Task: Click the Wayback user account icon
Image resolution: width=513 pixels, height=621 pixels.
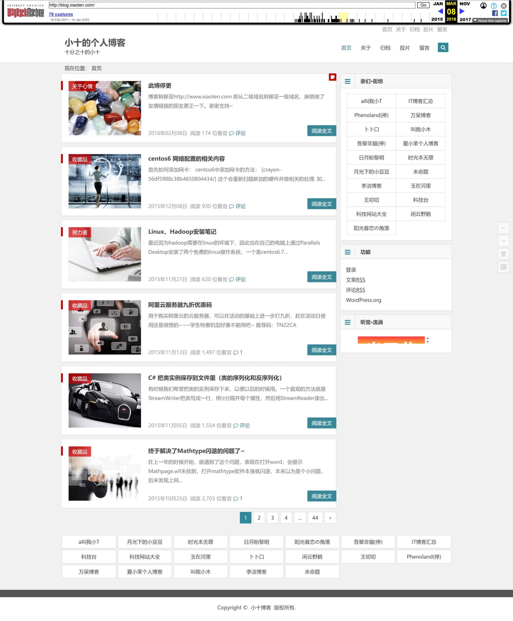Action: tap(484, 6)
